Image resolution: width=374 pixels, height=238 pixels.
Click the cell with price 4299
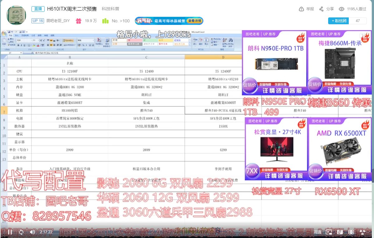click(223, 150)
